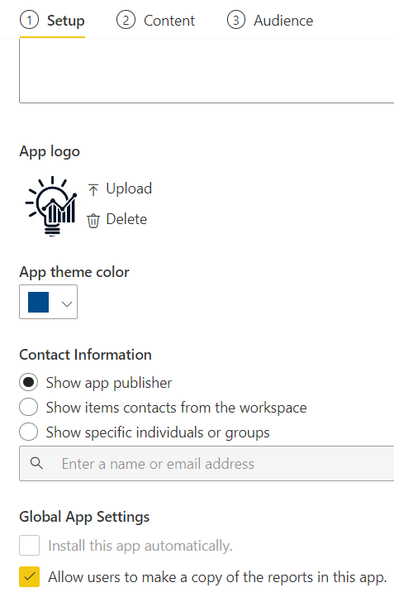Viewport: 394px width, 597px height.
Task: Click the trash can delete icon
Action: click(x=93, y=221)
